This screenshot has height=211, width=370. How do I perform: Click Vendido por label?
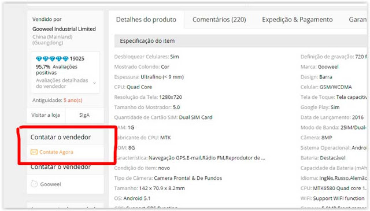47,19
